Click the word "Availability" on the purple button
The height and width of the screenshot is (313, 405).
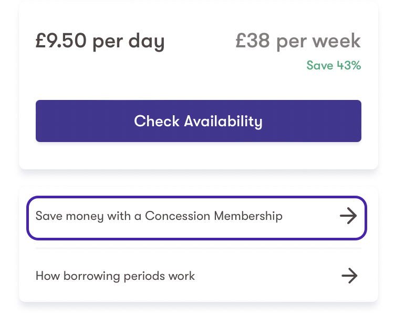pos(223,121)
